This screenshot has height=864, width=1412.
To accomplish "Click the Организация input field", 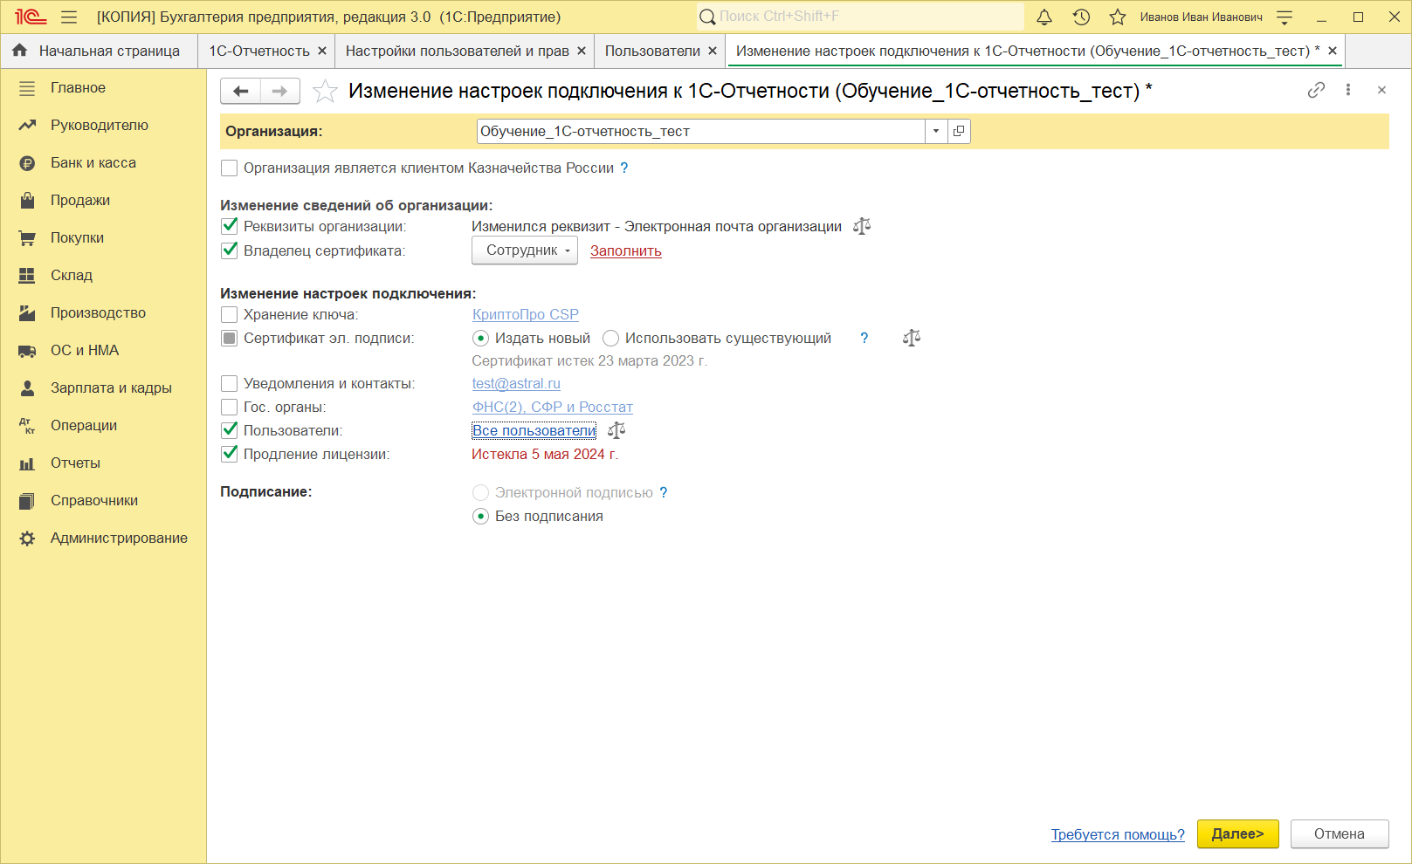I will pyautogui.click(x=701, y=131).
